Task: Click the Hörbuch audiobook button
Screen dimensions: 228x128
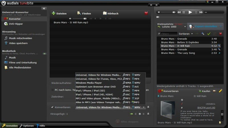Action: coord(111,13)
